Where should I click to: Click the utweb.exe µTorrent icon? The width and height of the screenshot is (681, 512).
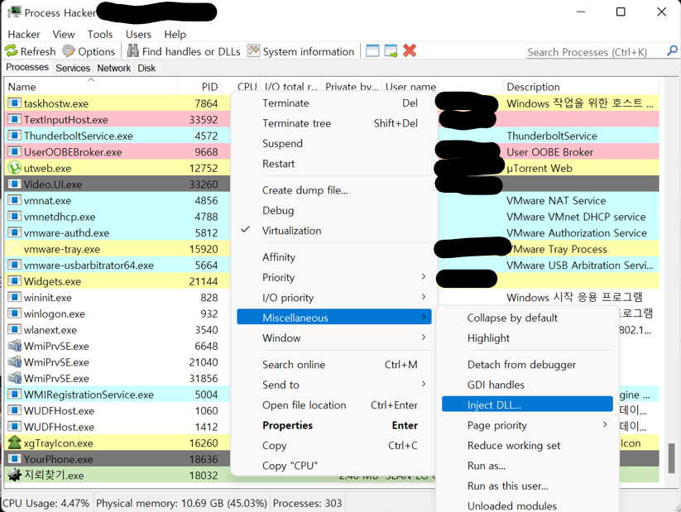click(x=14, y=168)
